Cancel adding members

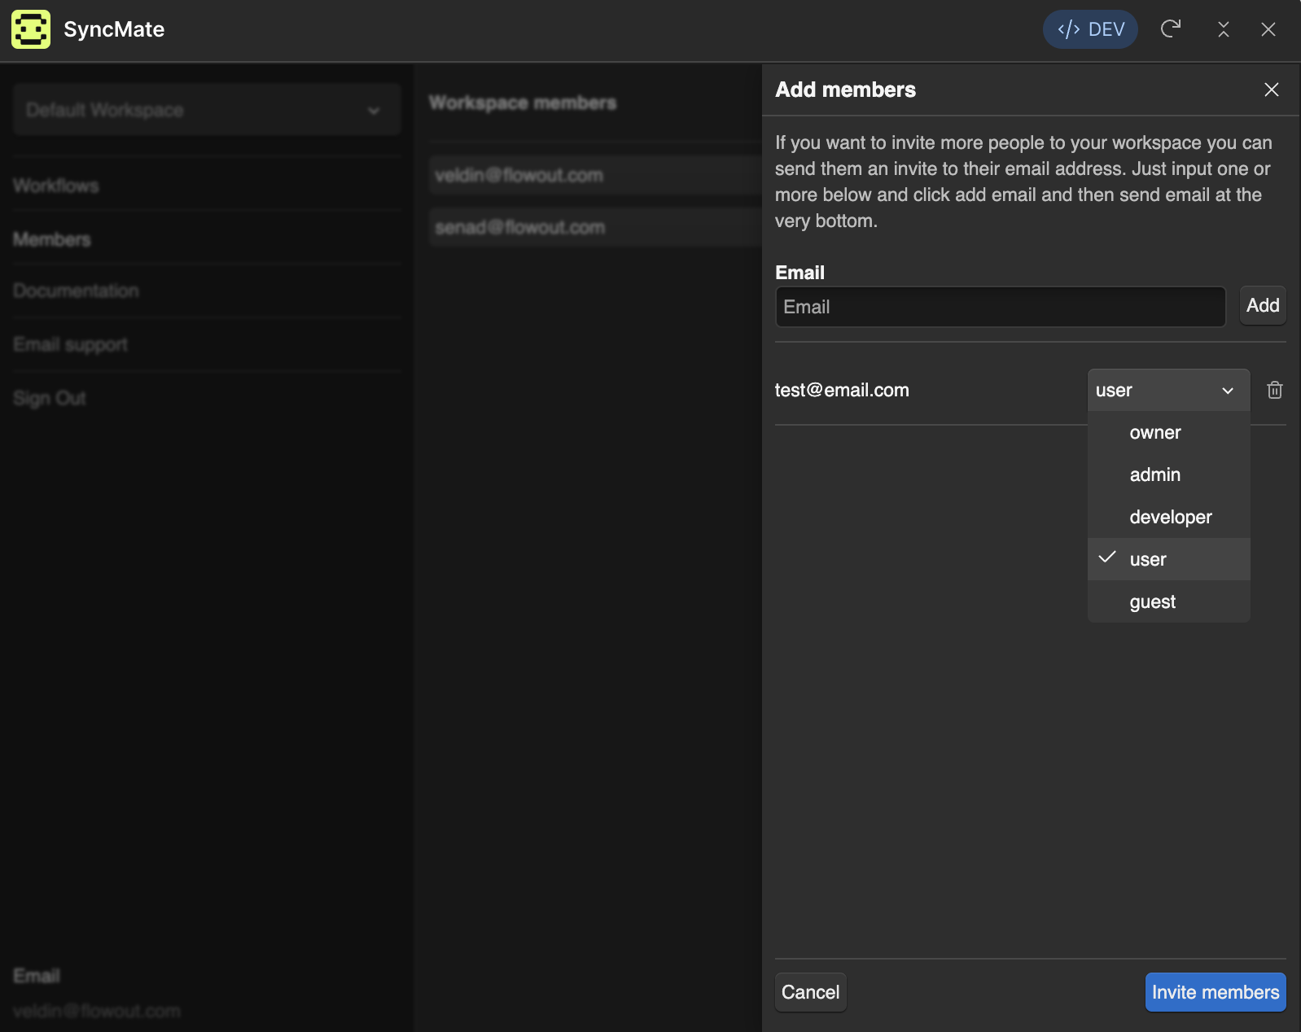pos(810,992)
